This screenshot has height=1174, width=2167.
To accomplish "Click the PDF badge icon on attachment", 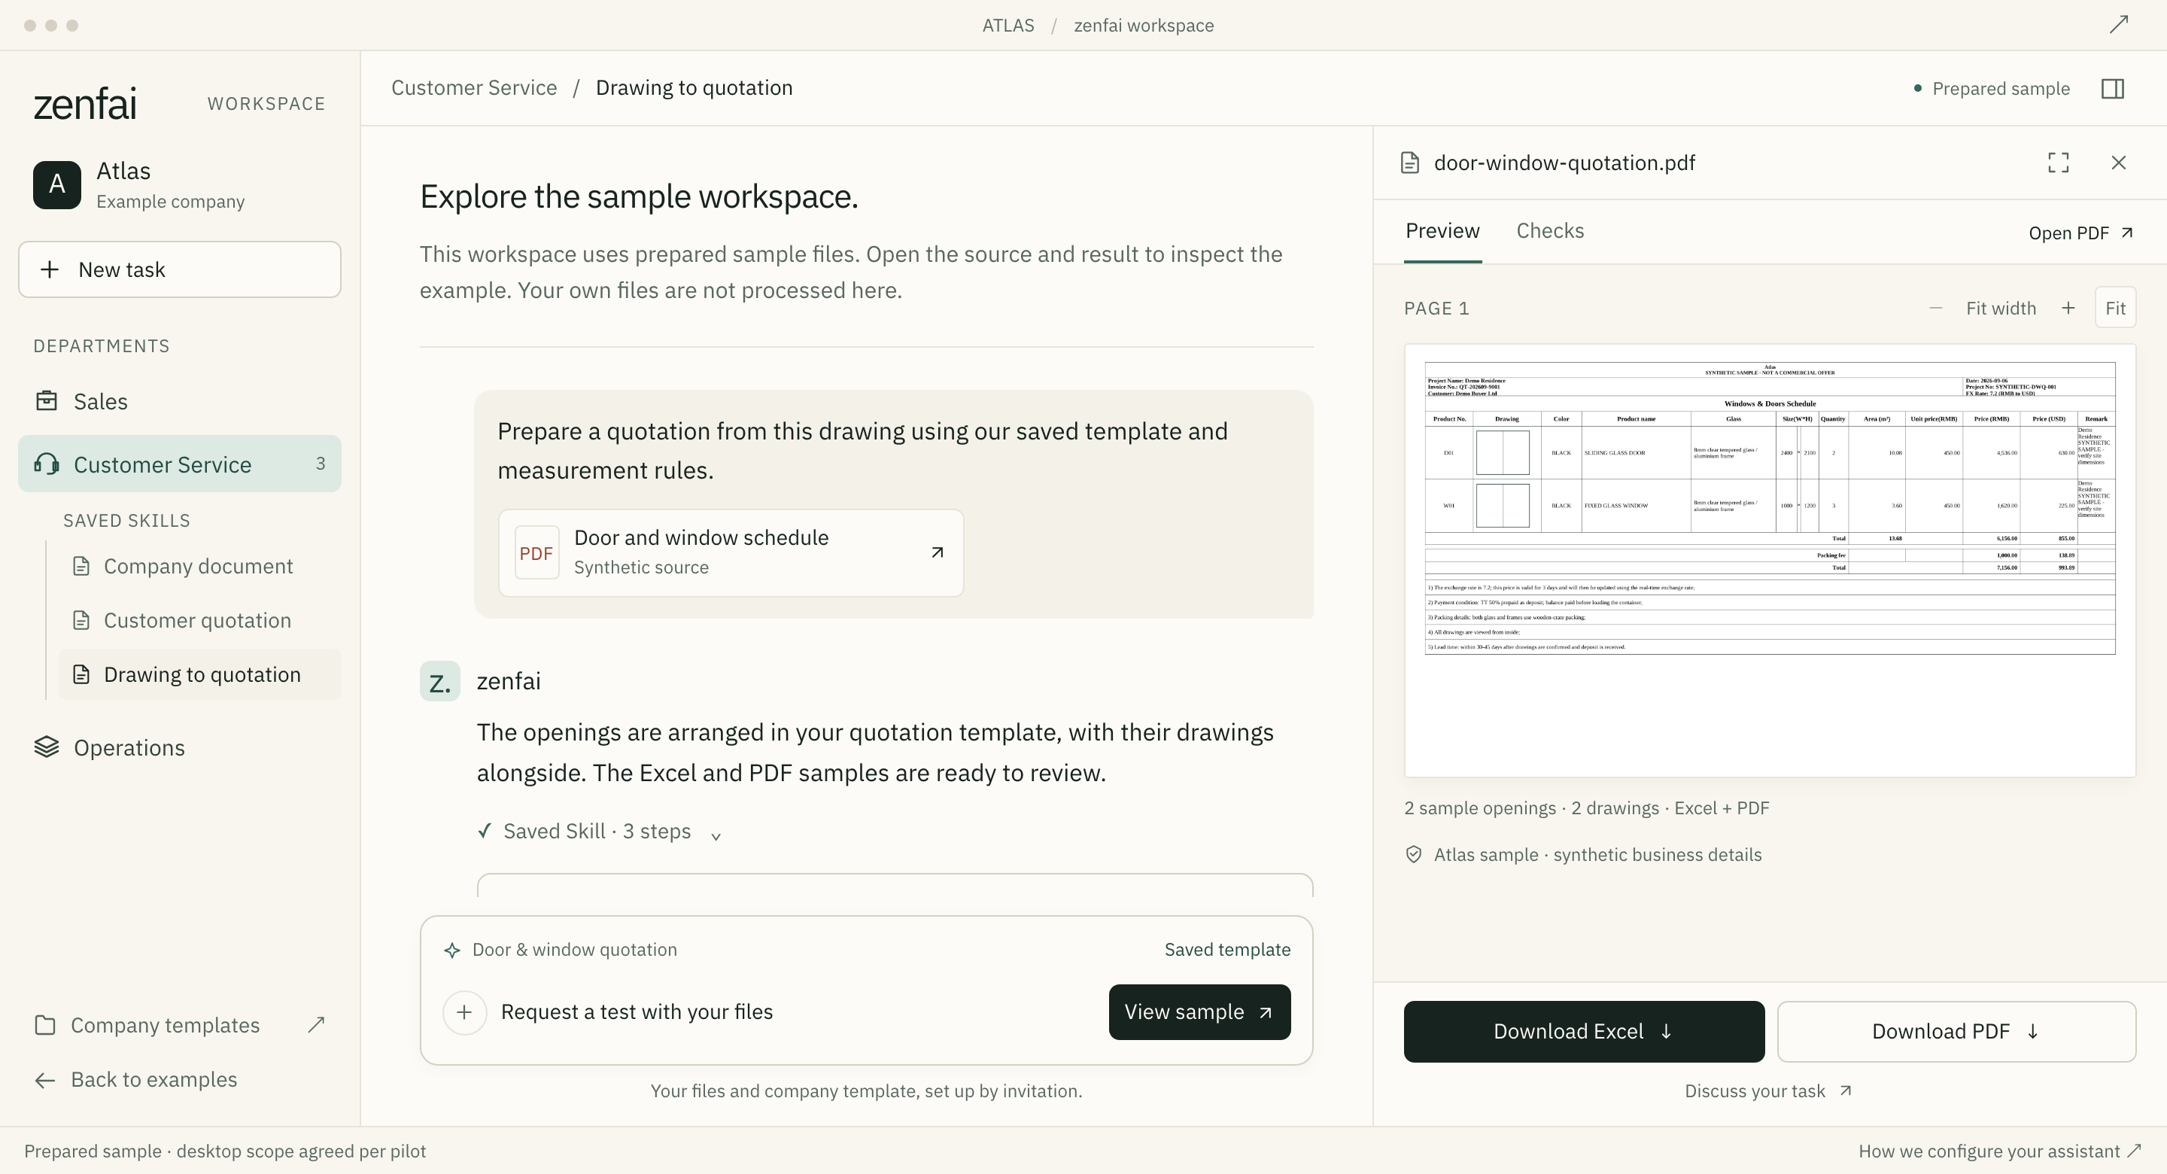I will [536, 553].
